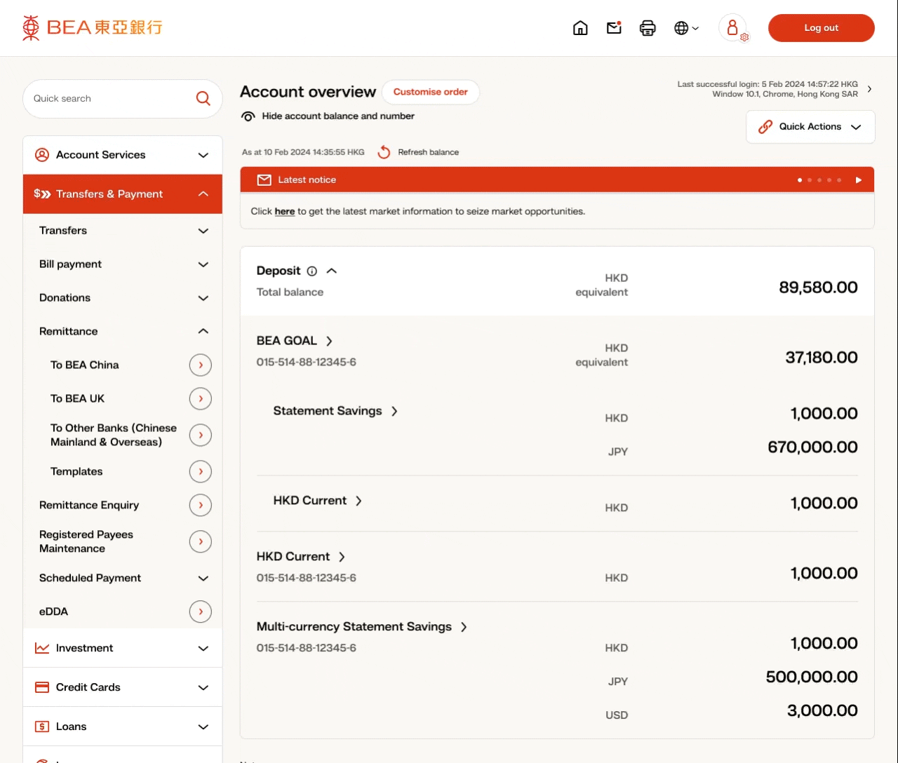
Task: Expand the Bill payment submenu
Action: coord(123,264)
